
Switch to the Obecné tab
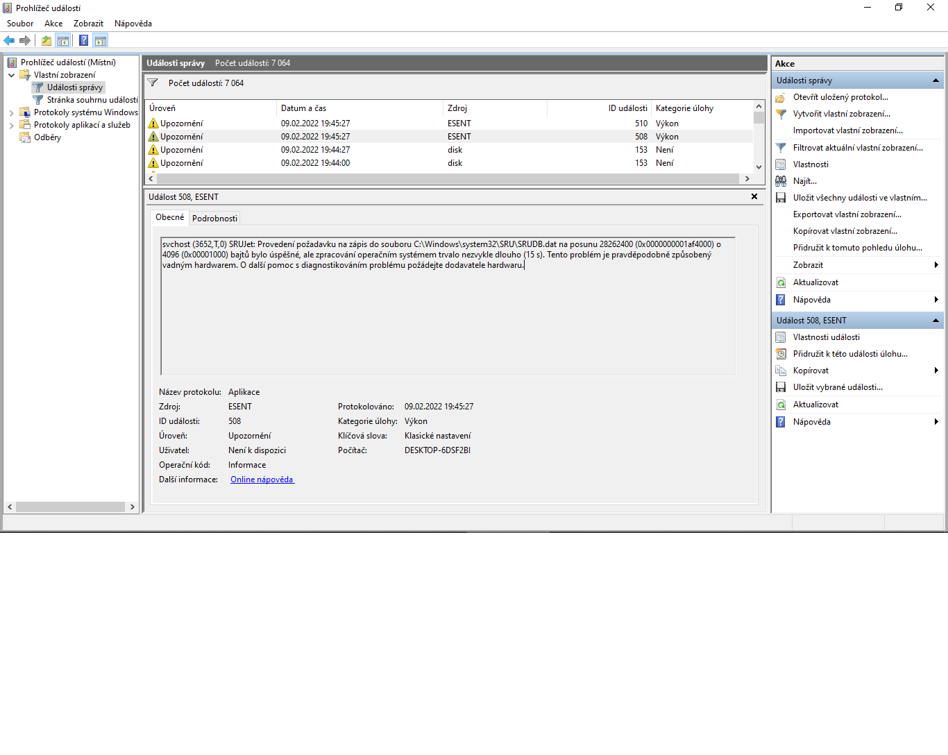click(170, 217)
